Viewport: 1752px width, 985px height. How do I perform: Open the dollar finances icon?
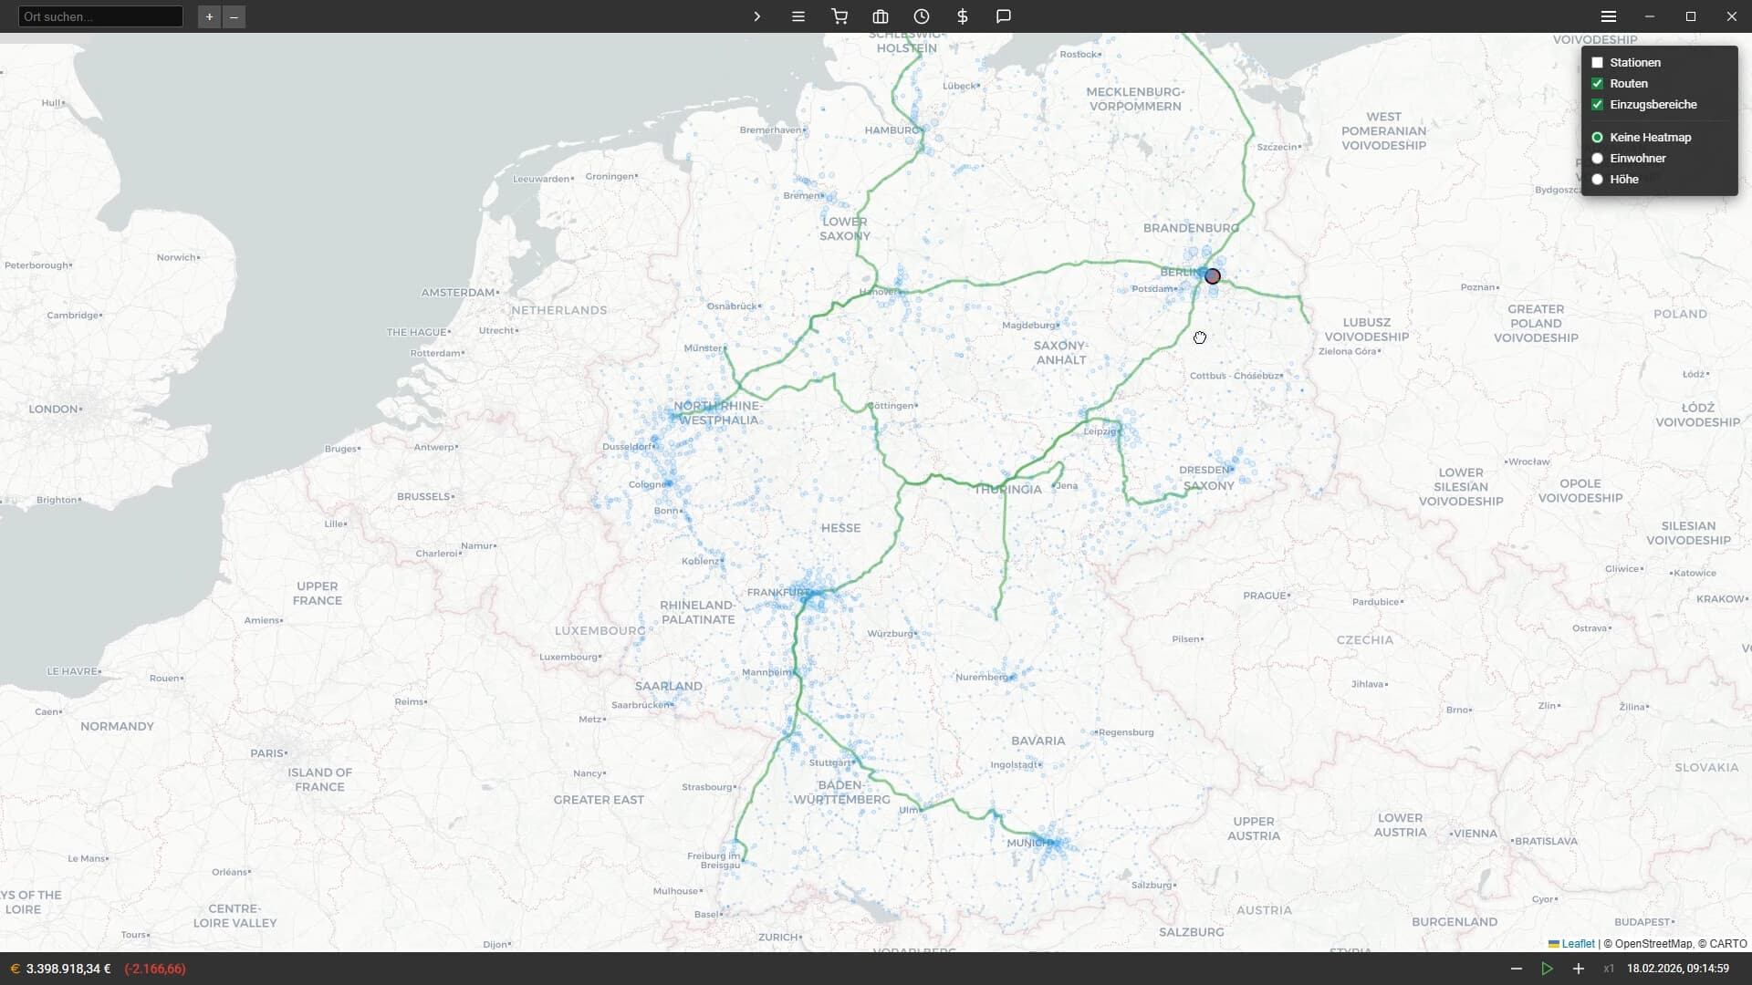[963, 16]
